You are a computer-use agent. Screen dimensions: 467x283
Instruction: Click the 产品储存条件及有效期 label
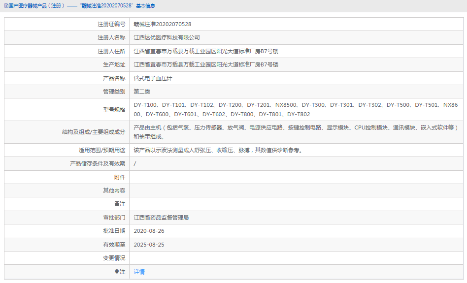98,164
